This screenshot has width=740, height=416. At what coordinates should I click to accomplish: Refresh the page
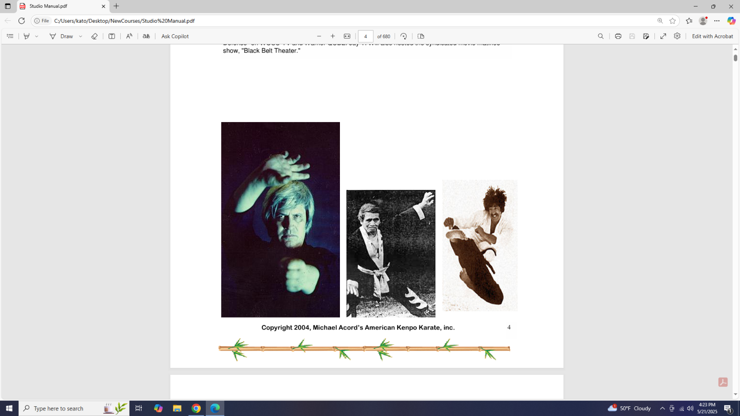point(21,21)
